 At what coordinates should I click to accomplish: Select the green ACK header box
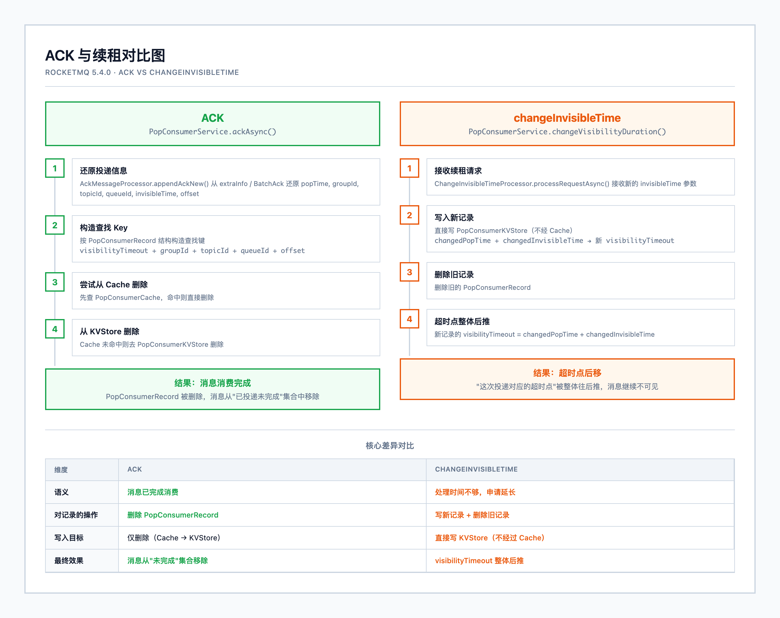pos(212,124)
